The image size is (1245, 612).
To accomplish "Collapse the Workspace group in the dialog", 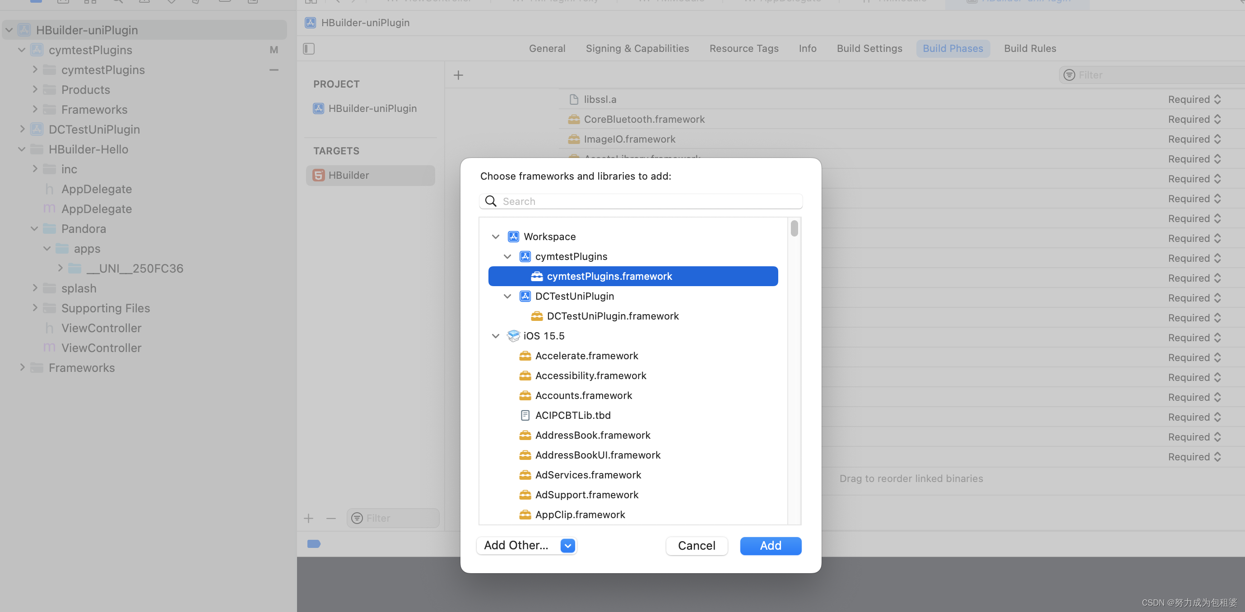I will click(495, 236).
